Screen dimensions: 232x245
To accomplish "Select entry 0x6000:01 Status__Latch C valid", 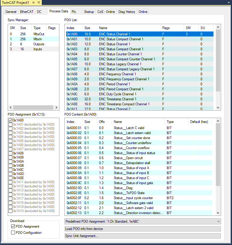I will [x=139, y=128].
